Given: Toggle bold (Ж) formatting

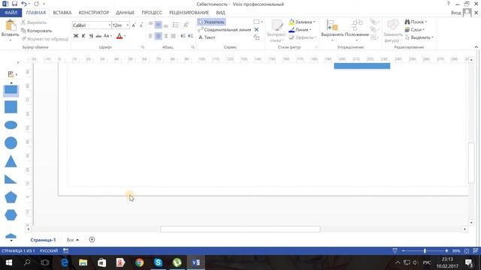Looking at the screenshot, I should 76,36.
